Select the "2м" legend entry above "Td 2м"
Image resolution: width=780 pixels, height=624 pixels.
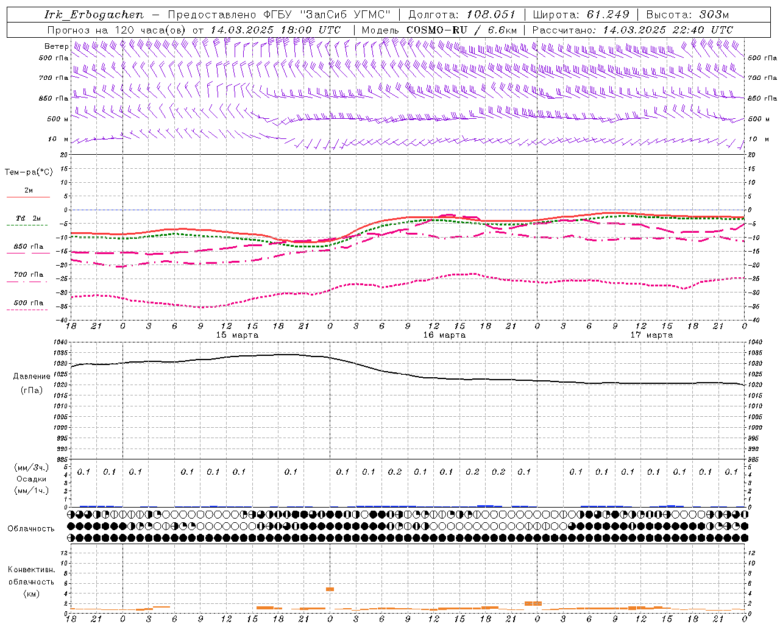(28, 191)
